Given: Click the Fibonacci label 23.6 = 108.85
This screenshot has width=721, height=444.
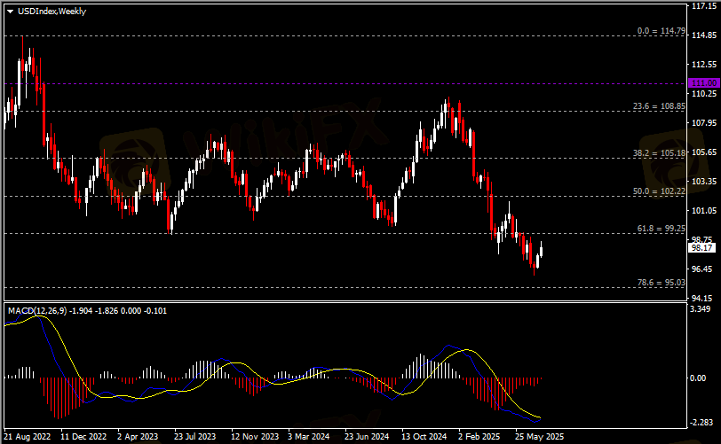Looking at the screenshot, I should coord(659,106).
